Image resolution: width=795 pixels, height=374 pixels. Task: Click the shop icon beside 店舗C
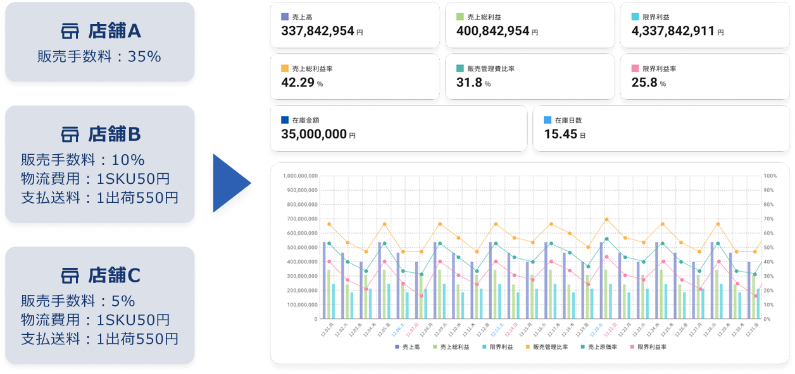click(x=70, y=275)
